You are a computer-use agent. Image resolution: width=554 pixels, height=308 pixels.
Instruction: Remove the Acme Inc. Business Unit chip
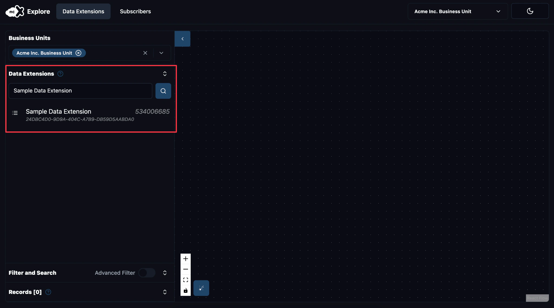coord(78,53)
